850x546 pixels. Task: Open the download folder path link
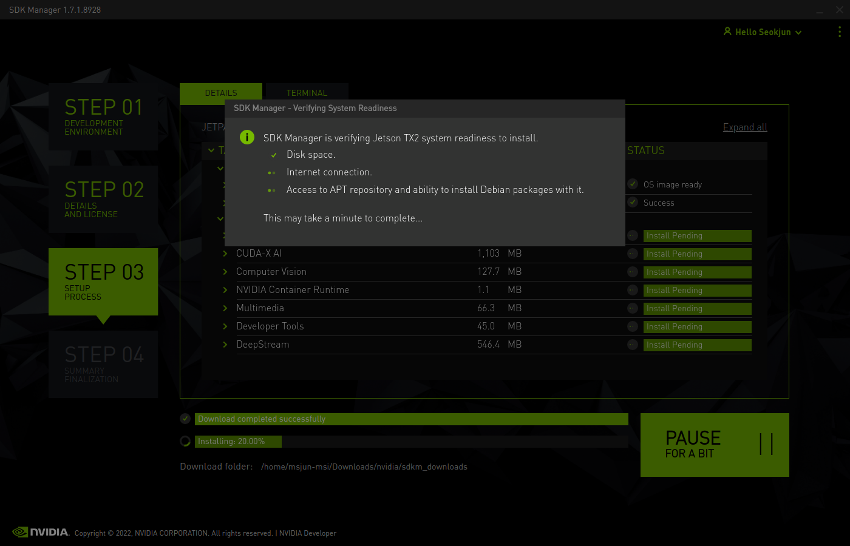[364, 467]
